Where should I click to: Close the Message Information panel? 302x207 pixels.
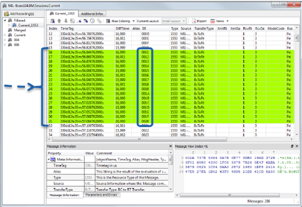point(170,146)
